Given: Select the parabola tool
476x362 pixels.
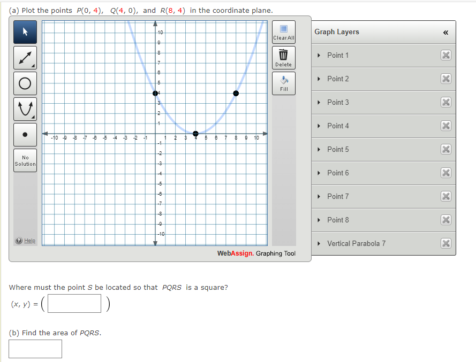Looking at the screenshot, I should pyautogui.click(x=25, y=109).
